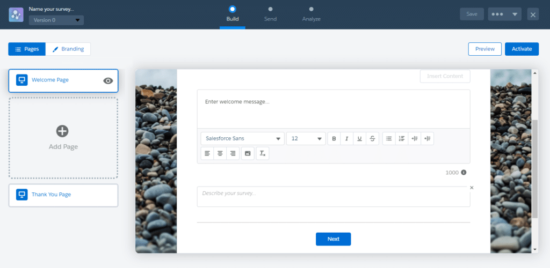
Task: Center align the welcome message text
Action: (220, 153)
